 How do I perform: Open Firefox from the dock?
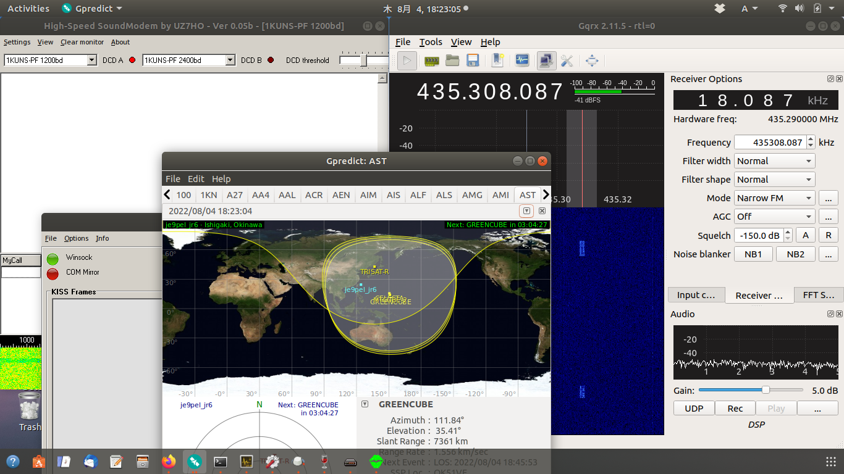(x=168, y=461)
